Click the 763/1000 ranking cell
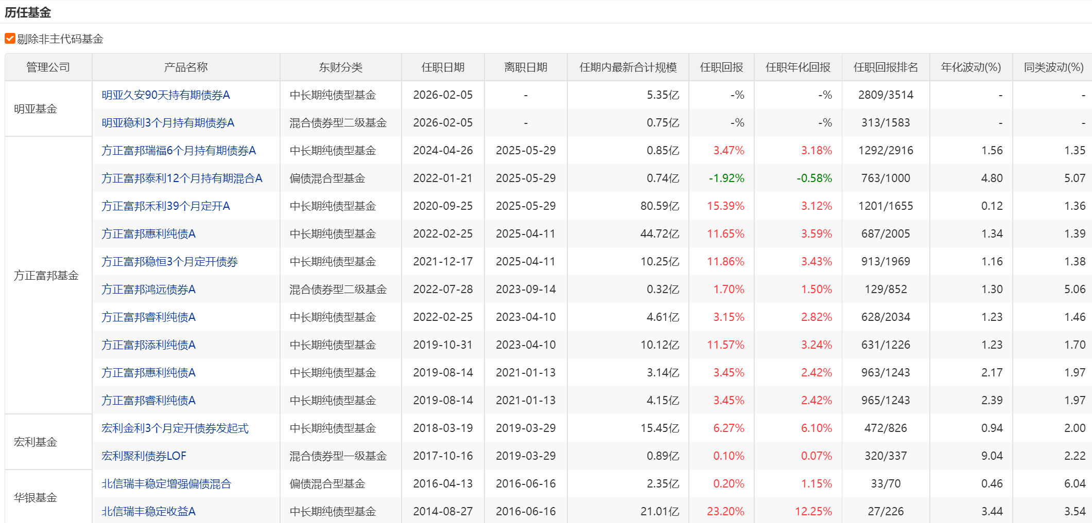1092x523 pixels. [886, 178]
